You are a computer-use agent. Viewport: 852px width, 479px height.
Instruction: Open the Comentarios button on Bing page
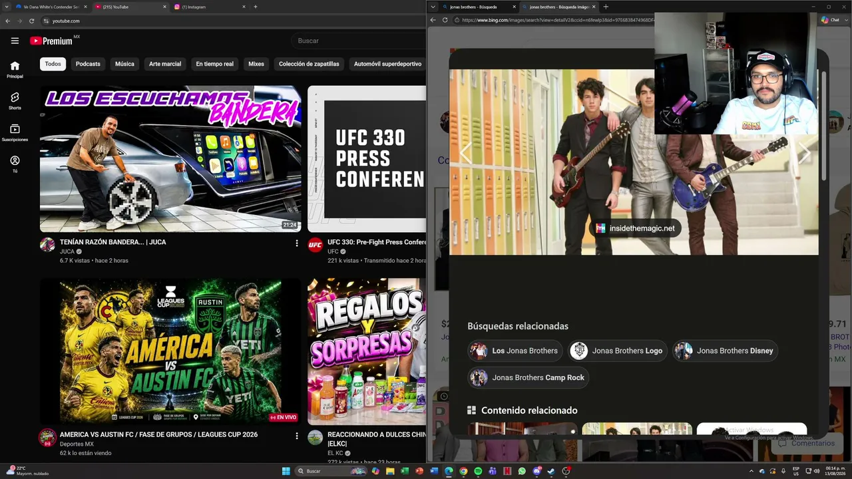pyautogui.click(x=807, y=443)
